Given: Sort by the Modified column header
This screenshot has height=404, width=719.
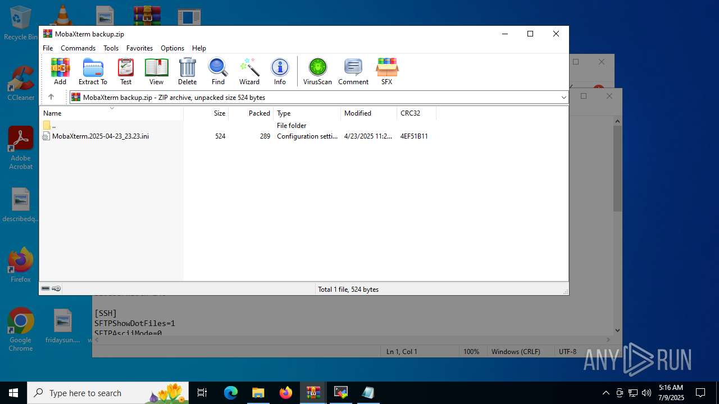Looking at the screenshot, I should (x=369, y=113).
